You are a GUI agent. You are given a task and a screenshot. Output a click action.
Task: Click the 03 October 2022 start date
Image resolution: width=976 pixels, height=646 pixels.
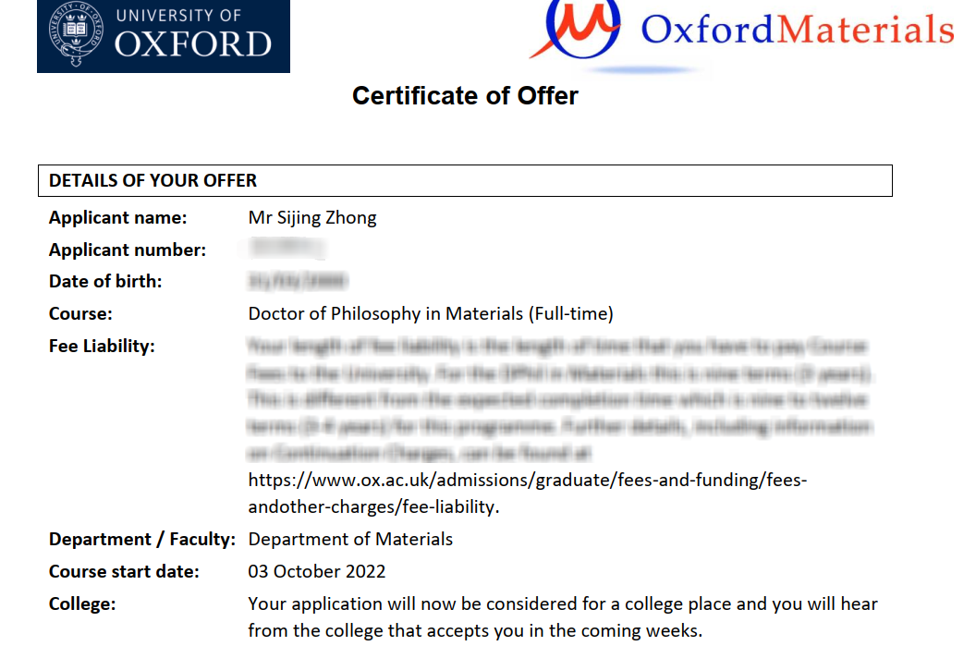317,571
